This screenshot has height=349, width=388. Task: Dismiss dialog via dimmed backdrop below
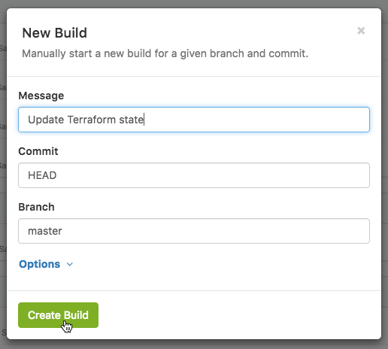pyautogui.click(x=194, y=344)
